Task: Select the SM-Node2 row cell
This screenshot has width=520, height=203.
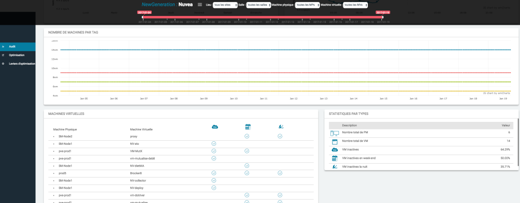Action: [x=65, y=136]
